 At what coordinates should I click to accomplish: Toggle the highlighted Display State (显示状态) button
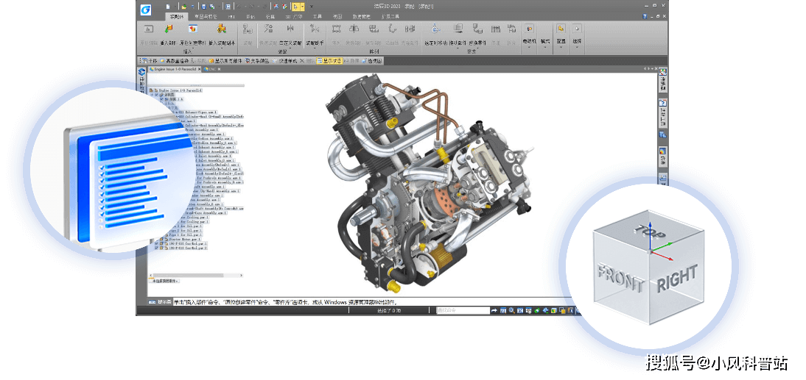click(x=330, y=61)
